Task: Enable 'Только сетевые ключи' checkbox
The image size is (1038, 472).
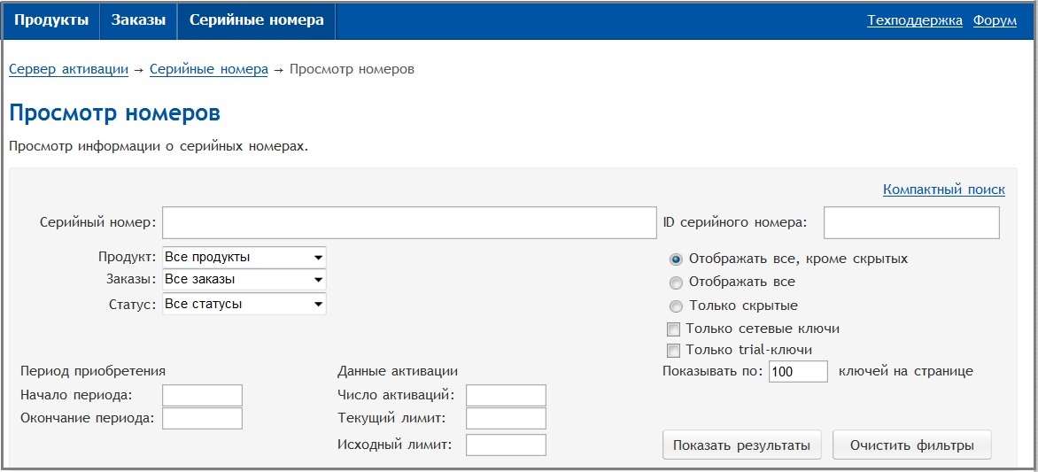Action: point(673,329)
